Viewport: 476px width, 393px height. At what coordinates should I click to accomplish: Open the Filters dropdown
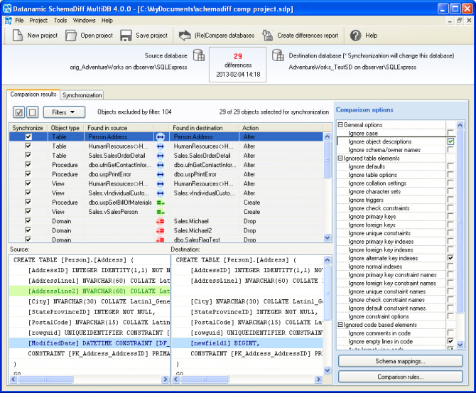tap(64, 112)
